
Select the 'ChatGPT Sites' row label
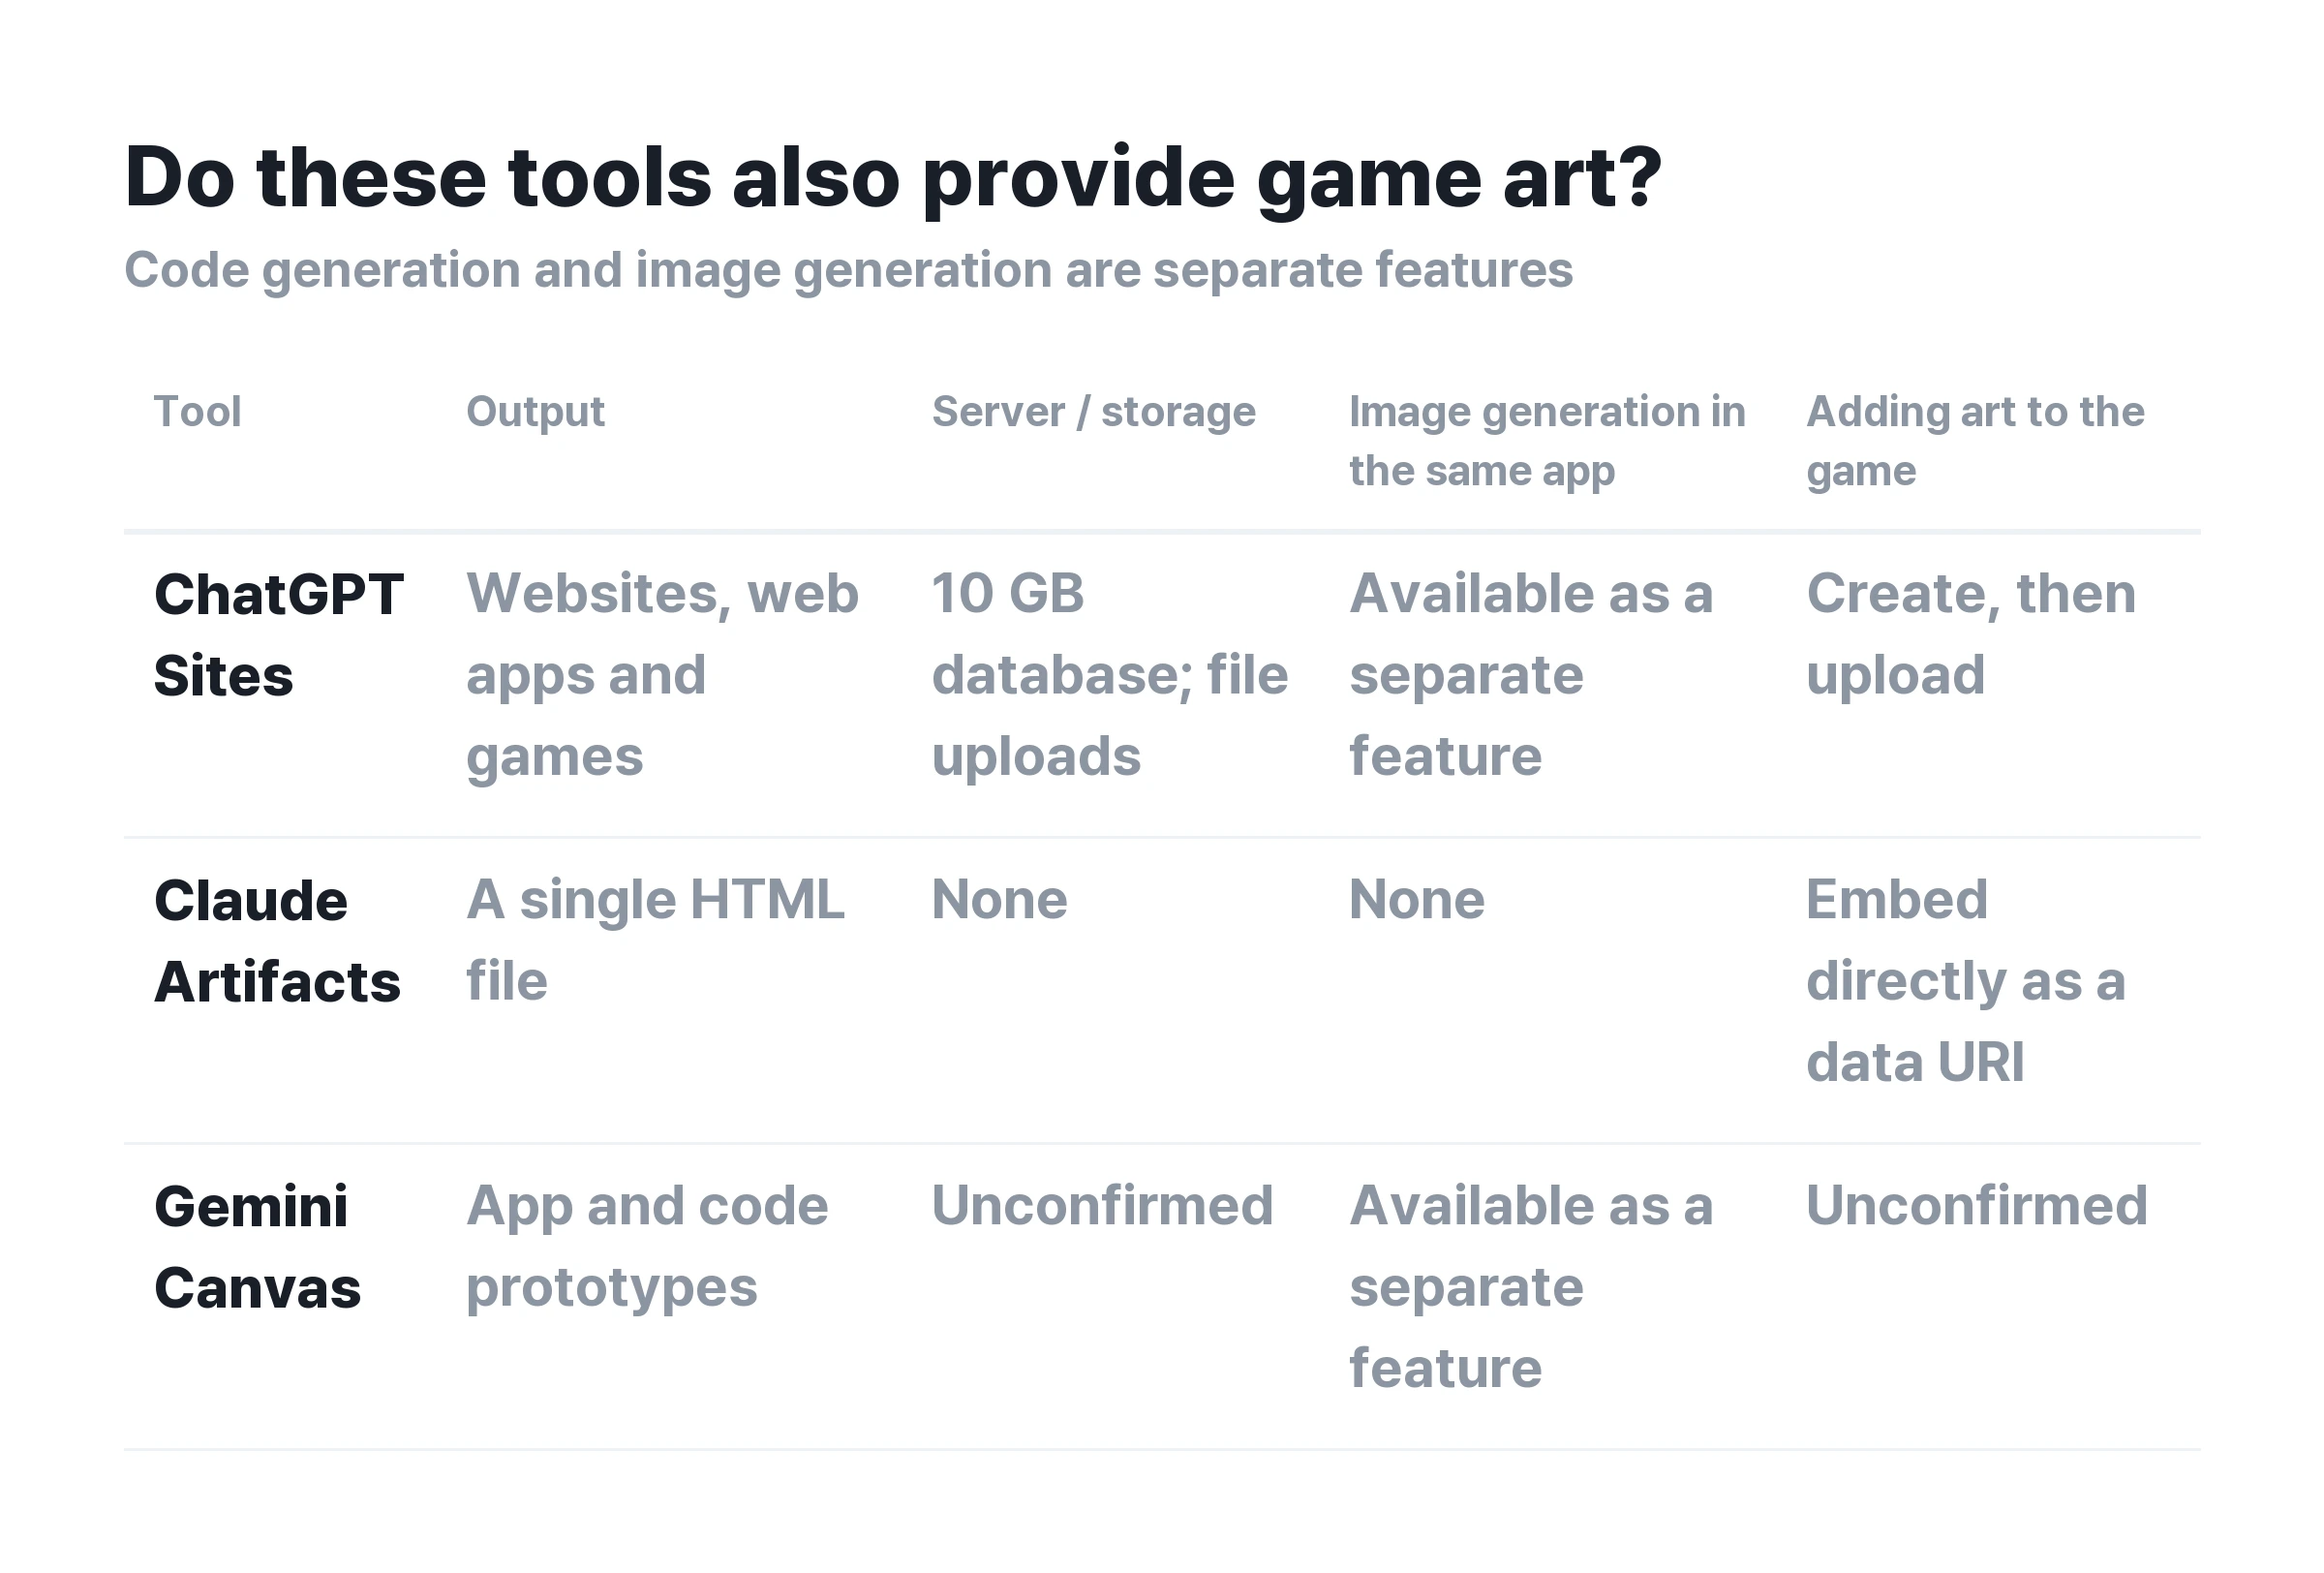pos(279,635)
